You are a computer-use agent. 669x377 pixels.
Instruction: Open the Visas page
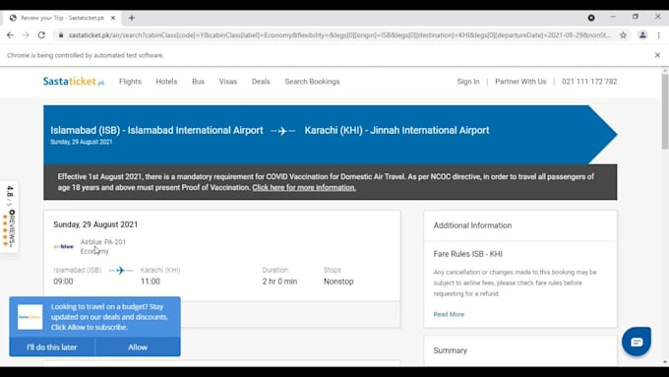point(228,81)
